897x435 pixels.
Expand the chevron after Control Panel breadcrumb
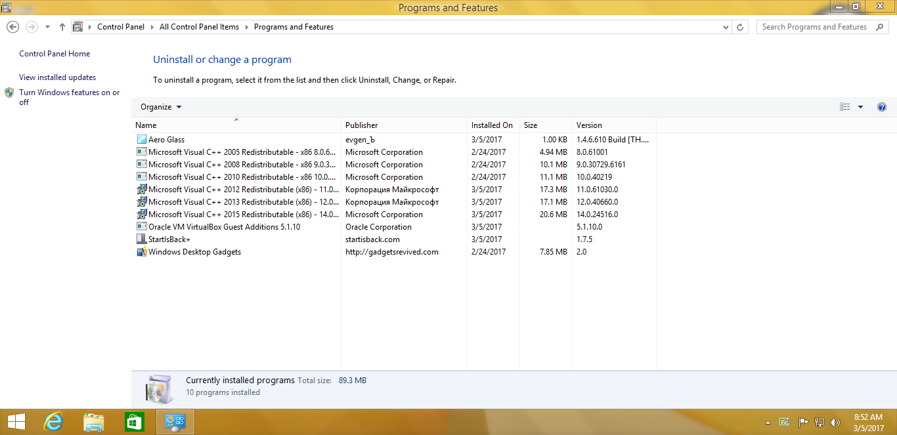[x=152, y=27]
